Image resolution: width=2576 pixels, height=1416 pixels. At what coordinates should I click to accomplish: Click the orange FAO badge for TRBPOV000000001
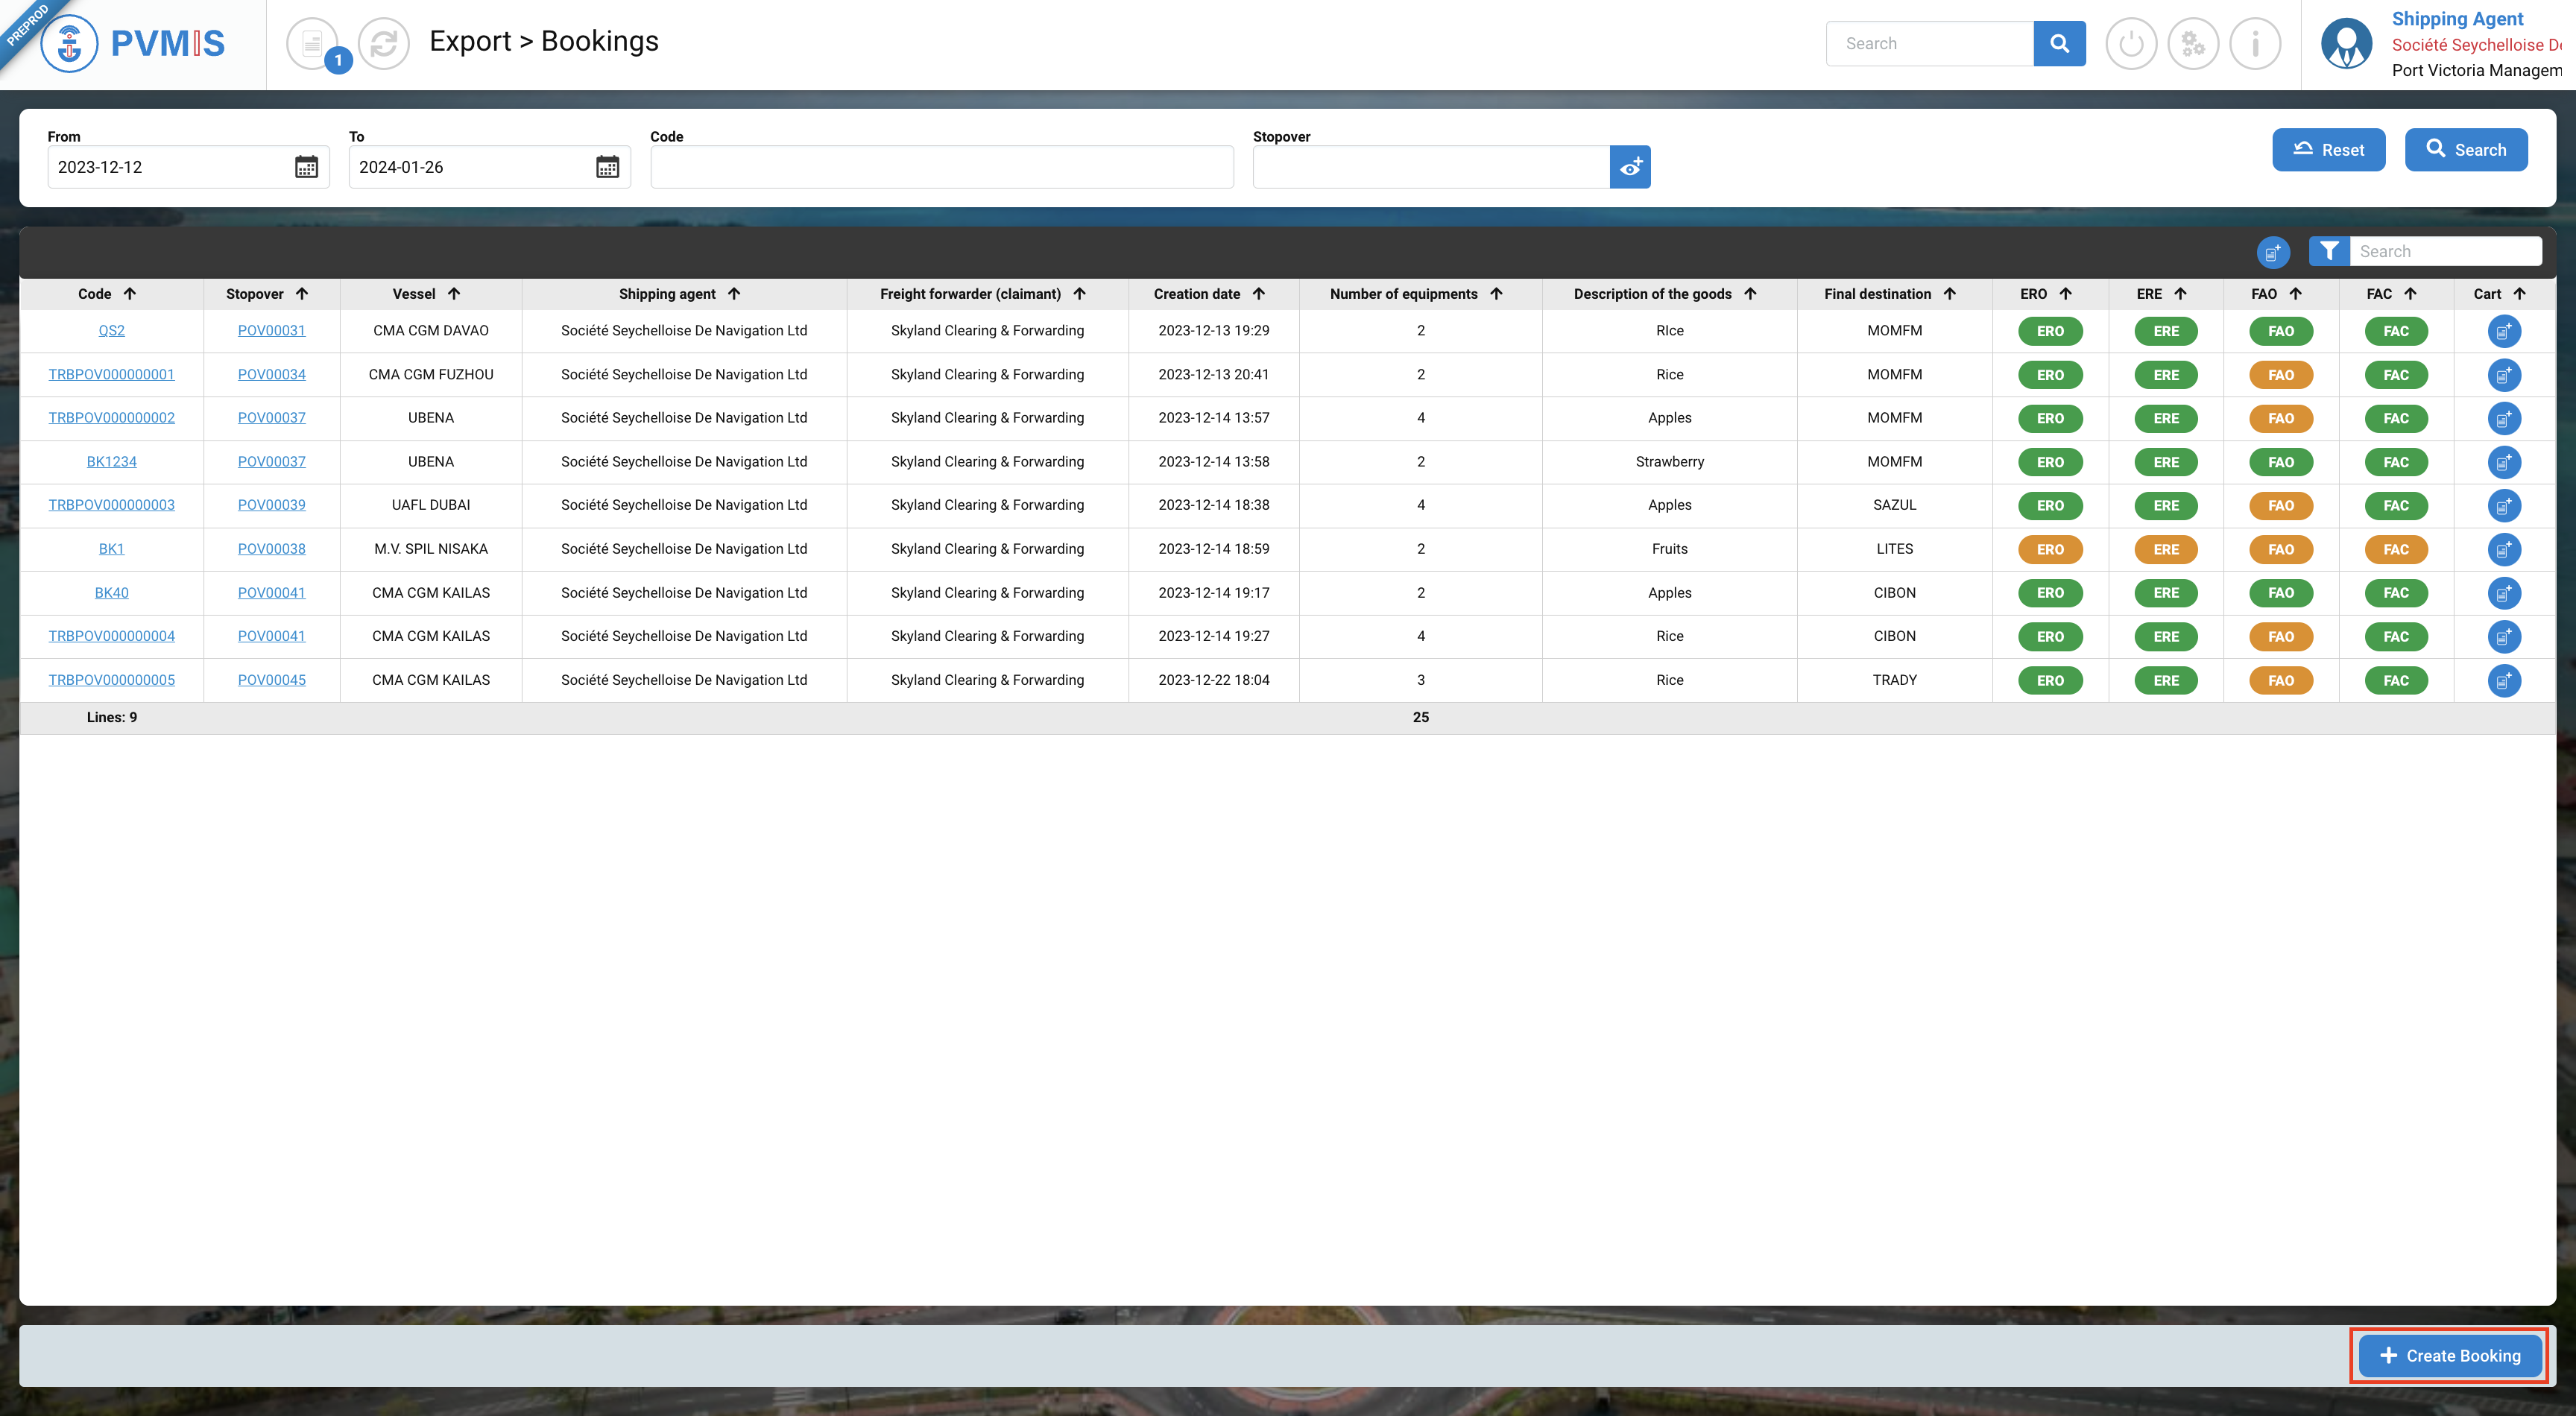pos(2280,375)
